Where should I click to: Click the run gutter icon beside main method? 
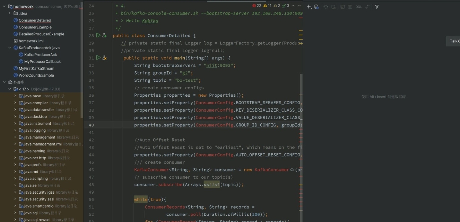click(98, 58)
